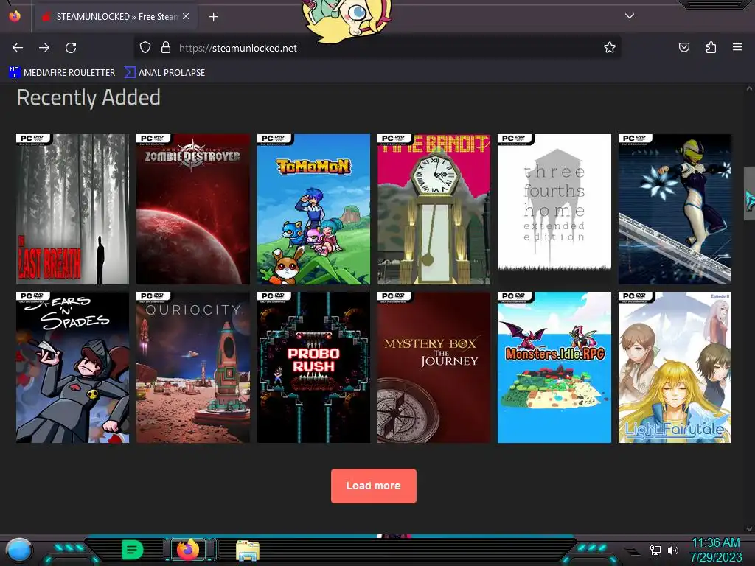Open the Spears 'n' Spades game cover

pyautogui.click(x=72, y=367)
